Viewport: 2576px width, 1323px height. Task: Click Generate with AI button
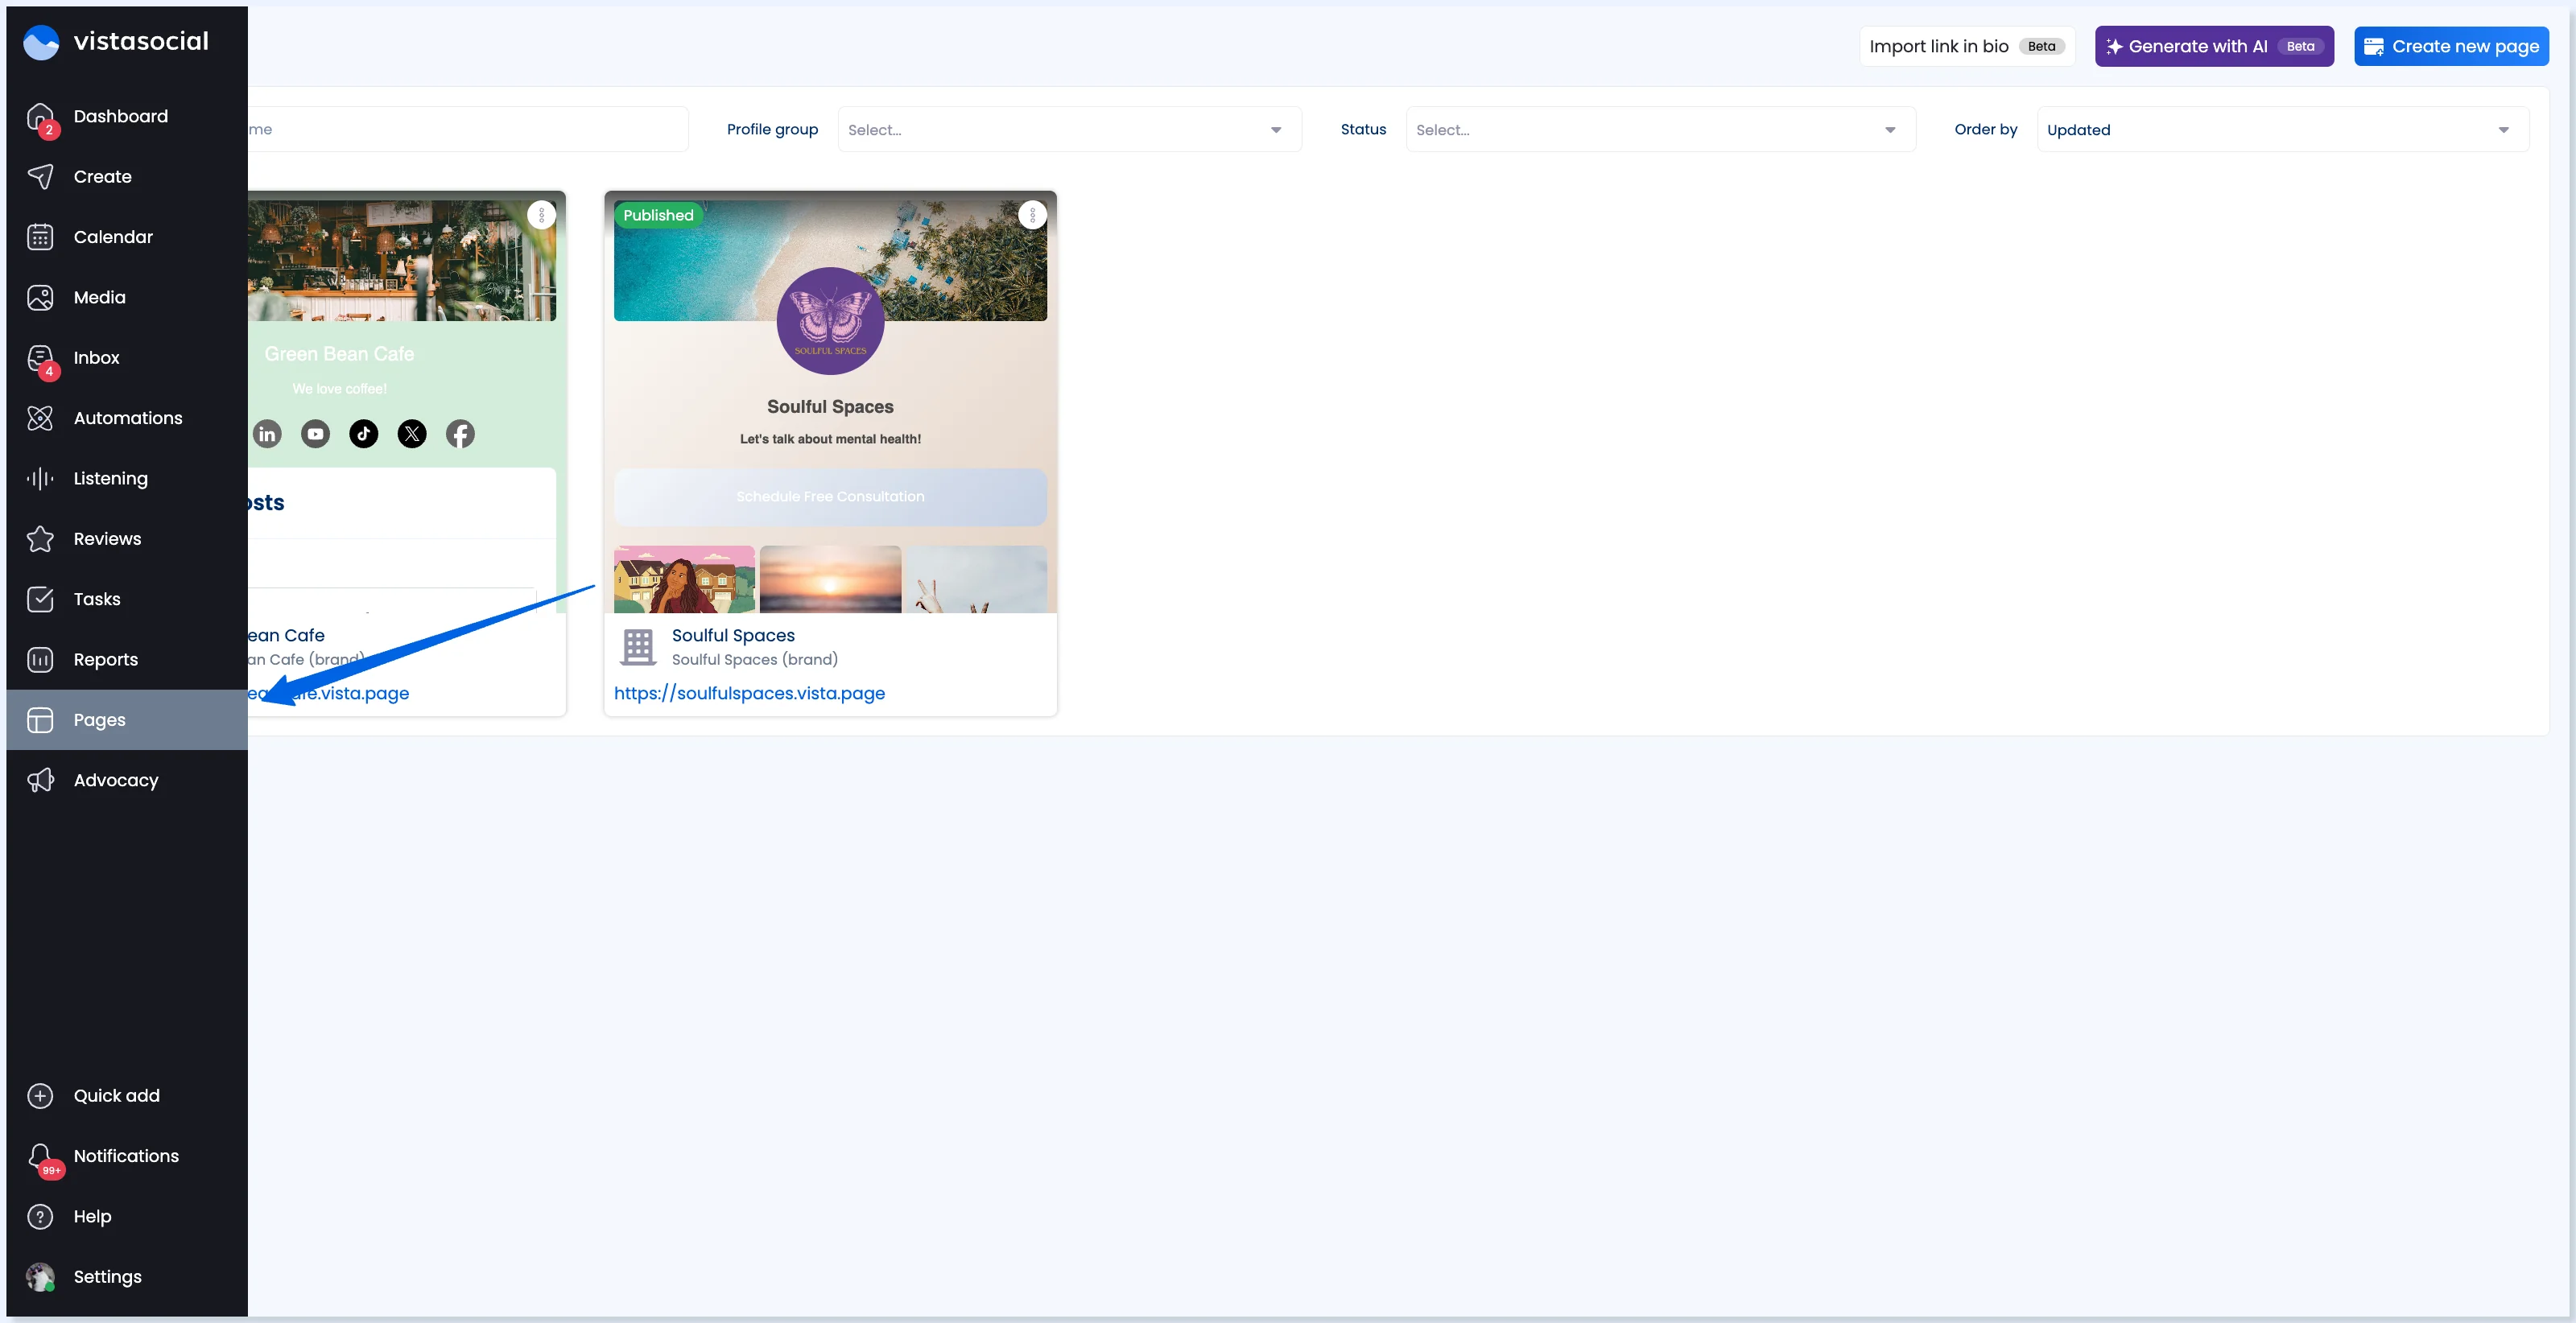click(2214, 47)
